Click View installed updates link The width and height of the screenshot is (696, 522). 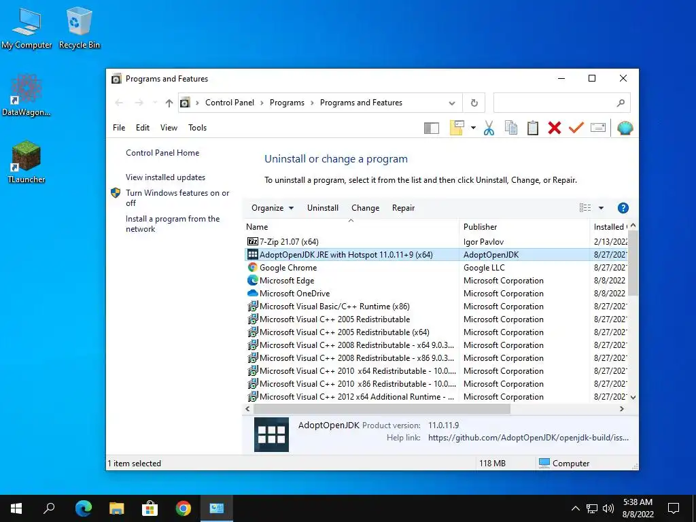[x=166, y=177]
